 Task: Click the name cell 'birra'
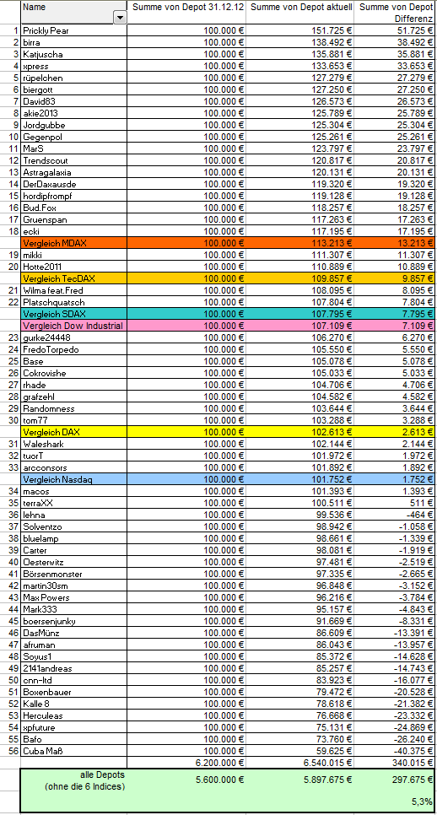(73, 43)
